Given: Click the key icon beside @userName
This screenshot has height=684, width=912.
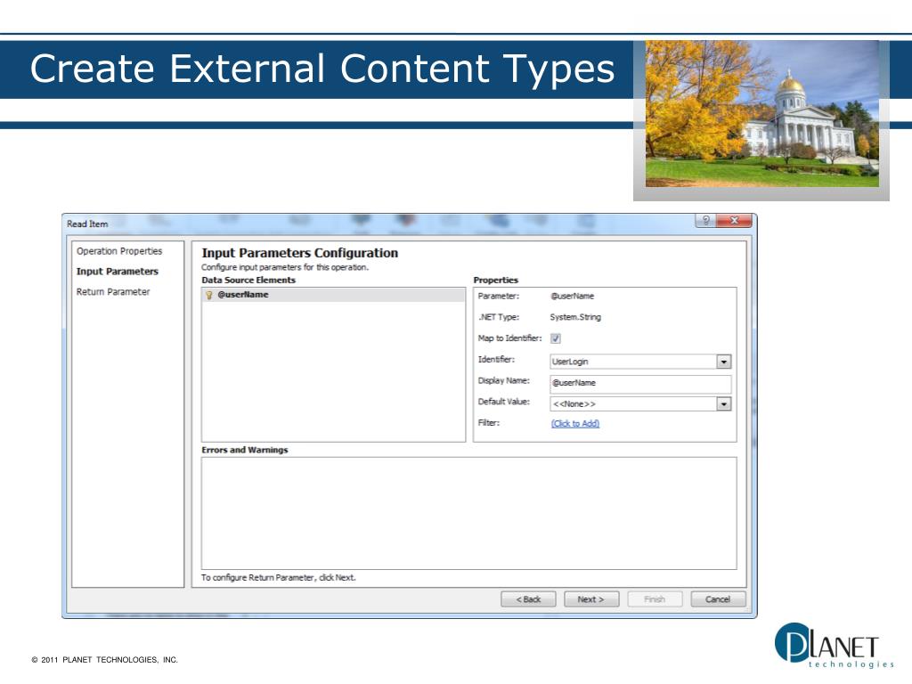Looking at the screenshot, I should point(209,295).
